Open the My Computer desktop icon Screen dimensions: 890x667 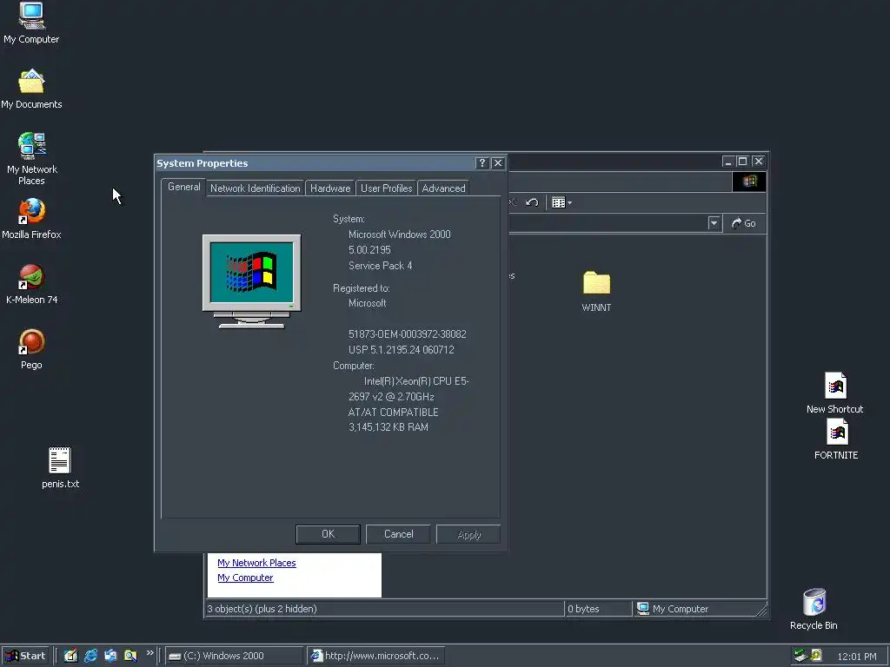(x=31, y=23)
